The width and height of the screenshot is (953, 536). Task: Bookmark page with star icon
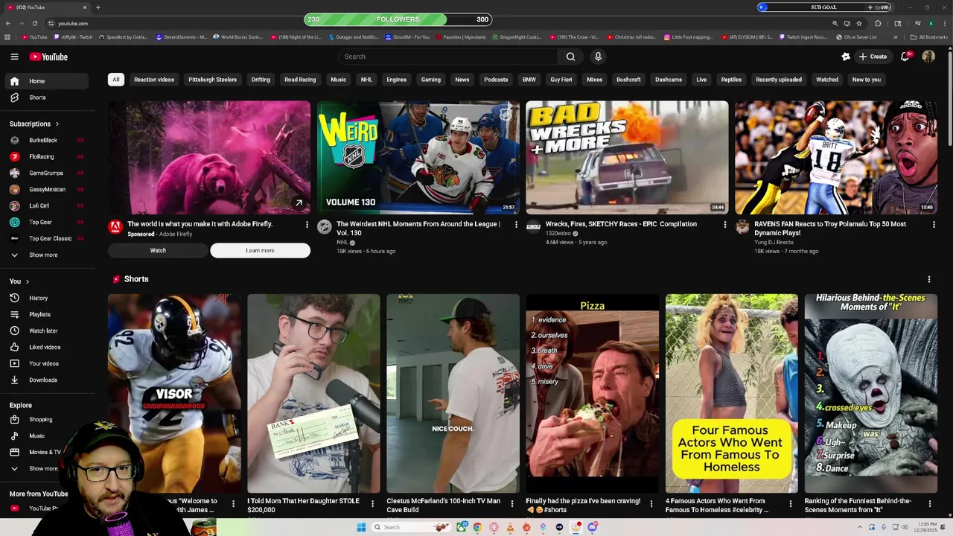tap(858, 23)
